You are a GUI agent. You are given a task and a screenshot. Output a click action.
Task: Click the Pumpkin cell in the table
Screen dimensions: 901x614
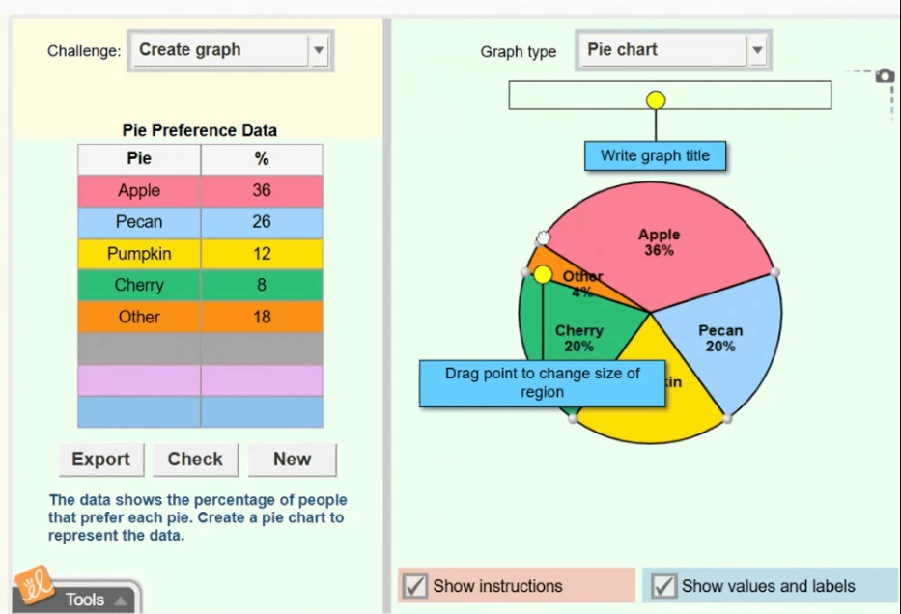click(x=139, y=253)
